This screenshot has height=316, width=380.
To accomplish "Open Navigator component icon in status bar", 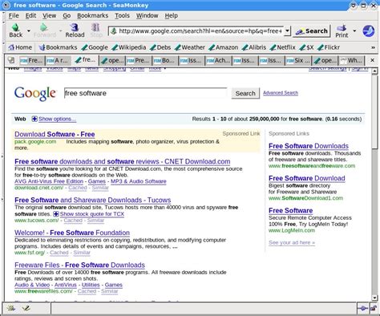I will coord(11,308).
